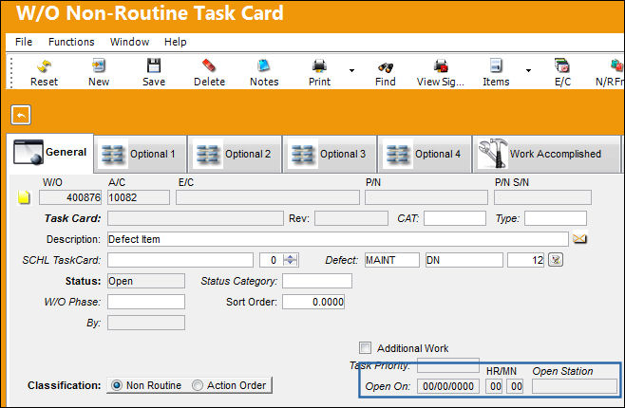Click the yellow note icon beside W/O
Image resolution: width=625 pixels, height=408 pixels.
(25, 197)
